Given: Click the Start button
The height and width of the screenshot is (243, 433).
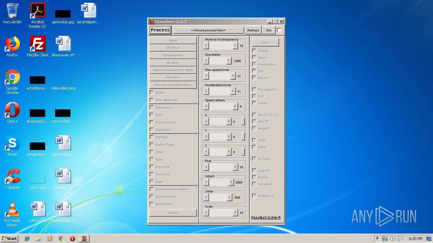Looking at the screenshot, I should tap(9, 239).
